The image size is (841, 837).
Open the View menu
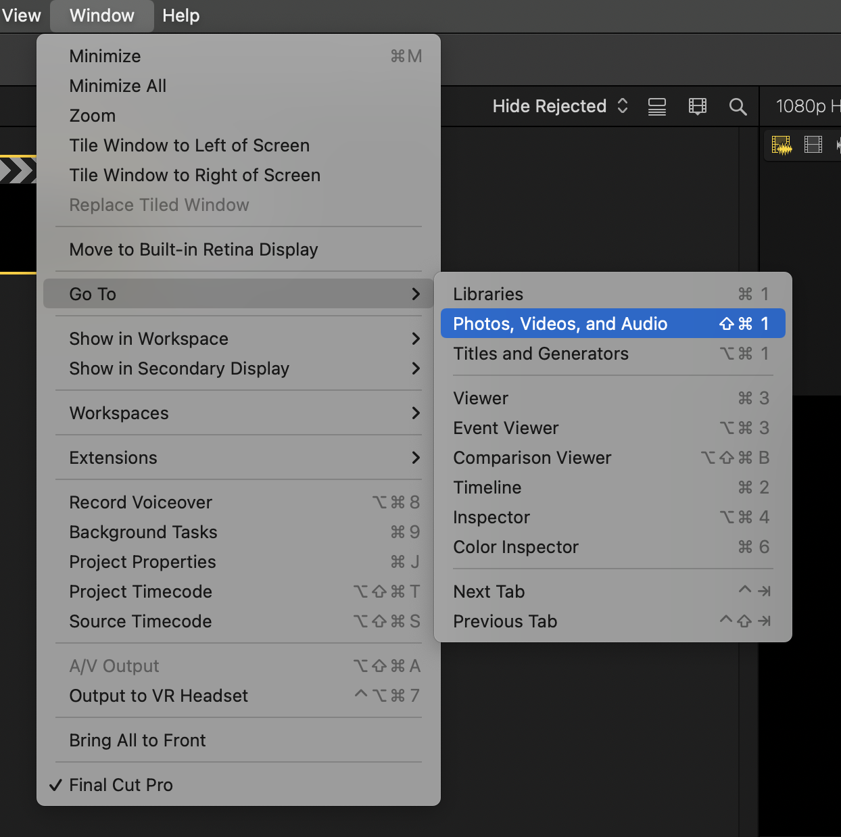point(20,15)
